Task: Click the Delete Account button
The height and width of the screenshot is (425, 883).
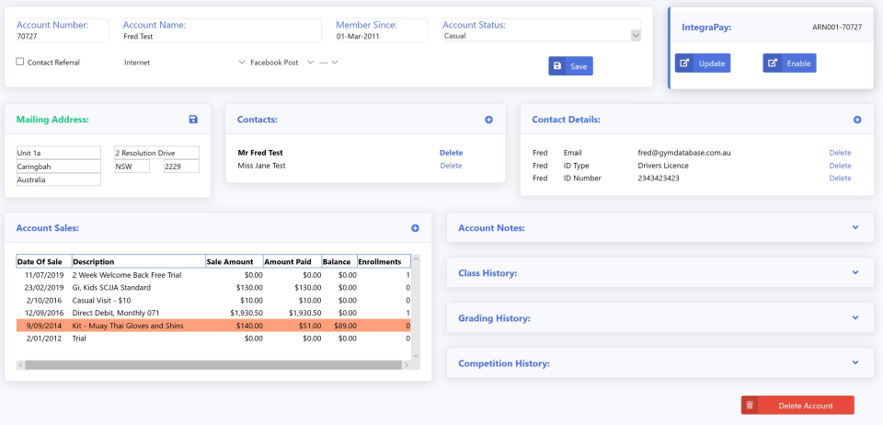Action: coord(797,406)
